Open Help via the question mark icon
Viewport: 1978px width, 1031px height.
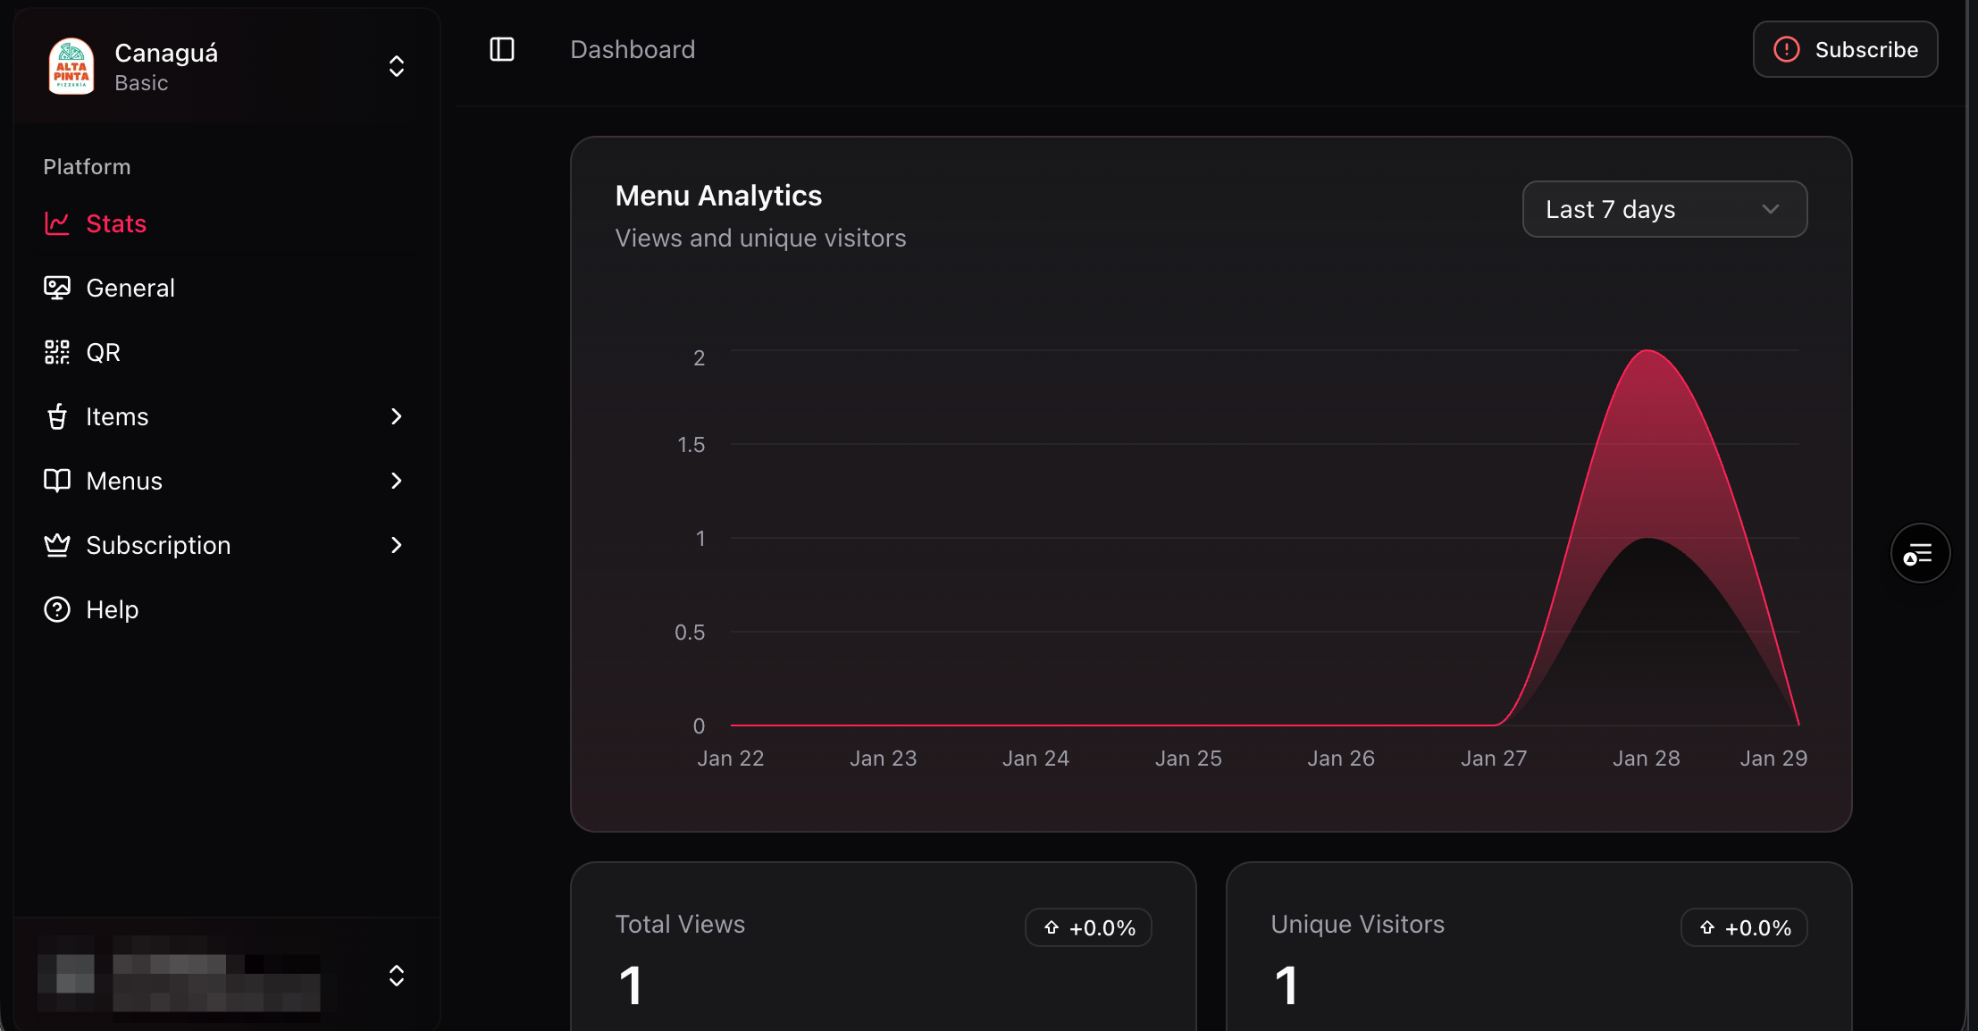(57, 609)
